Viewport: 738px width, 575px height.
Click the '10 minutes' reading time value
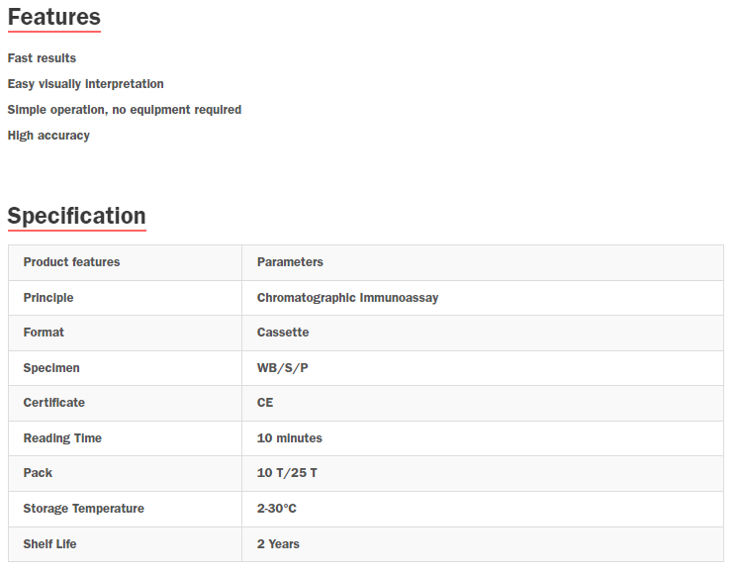coord(290,438)
